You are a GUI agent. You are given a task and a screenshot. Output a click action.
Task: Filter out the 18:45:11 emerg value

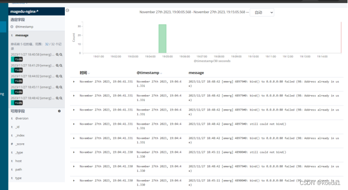pos(61,87)
